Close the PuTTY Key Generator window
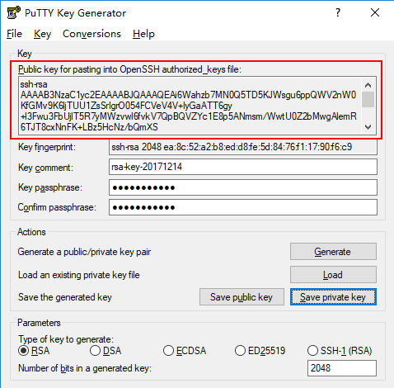Image resolution: width=394 pixels, height=388 pixels. pos(375,12)
